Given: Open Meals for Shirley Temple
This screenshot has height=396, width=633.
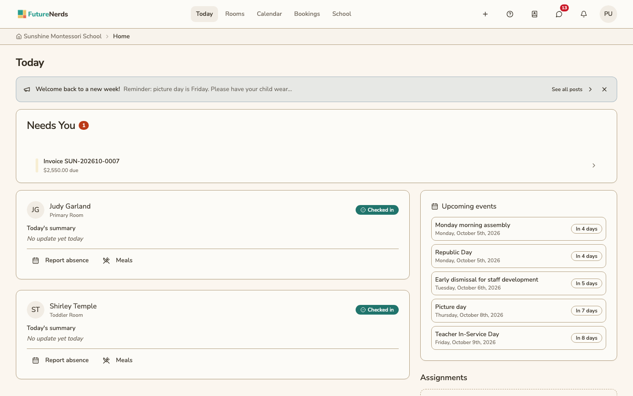Looking at the screenshot, I should point(118,360).
